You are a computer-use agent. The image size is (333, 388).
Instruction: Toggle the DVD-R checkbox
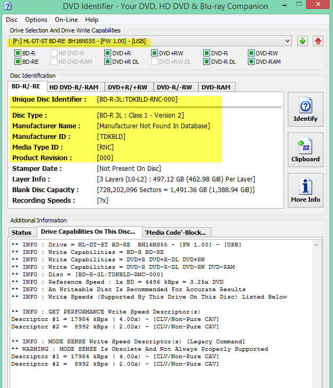[x=206, y=53]
